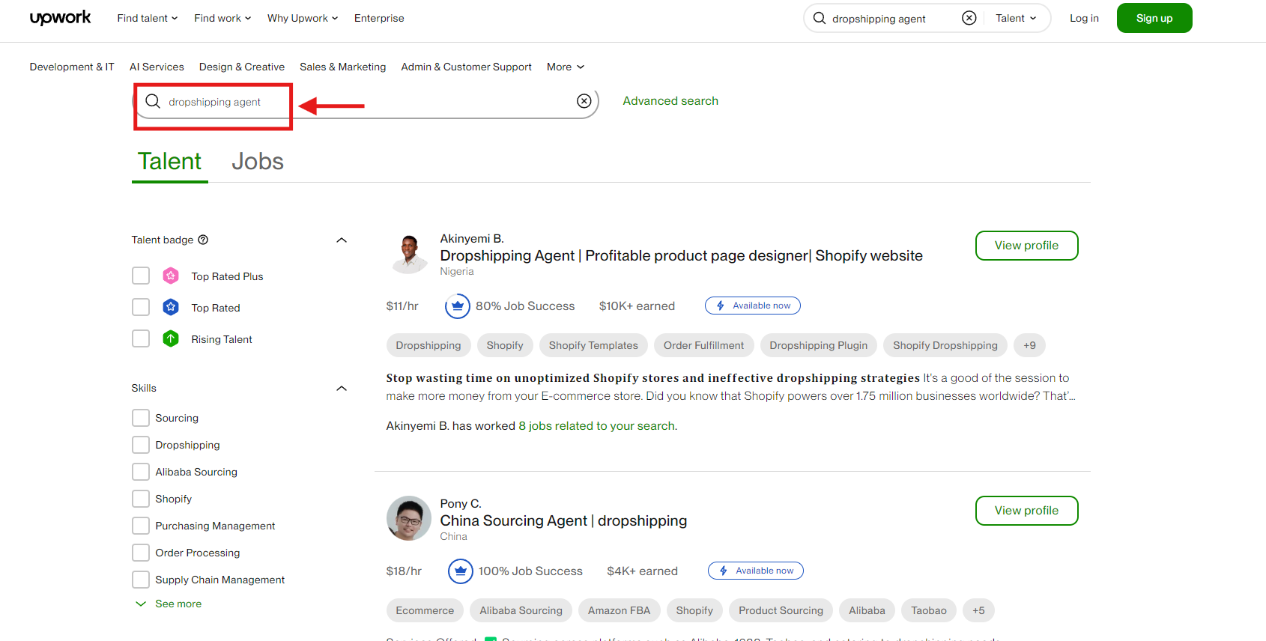View Akinyemi B.'s profile

(1026, 246)
